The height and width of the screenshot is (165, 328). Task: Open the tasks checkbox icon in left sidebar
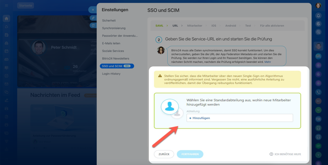pos(6,76)
